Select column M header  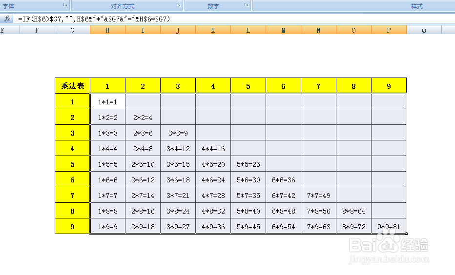click(x=283, y=30)
